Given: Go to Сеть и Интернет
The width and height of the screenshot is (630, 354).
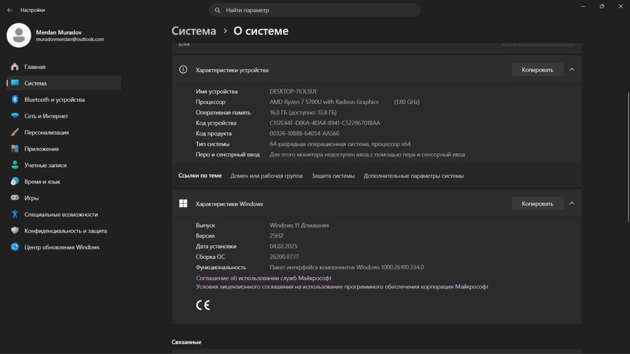Looking at the screenshot, I should click(64, 116).
